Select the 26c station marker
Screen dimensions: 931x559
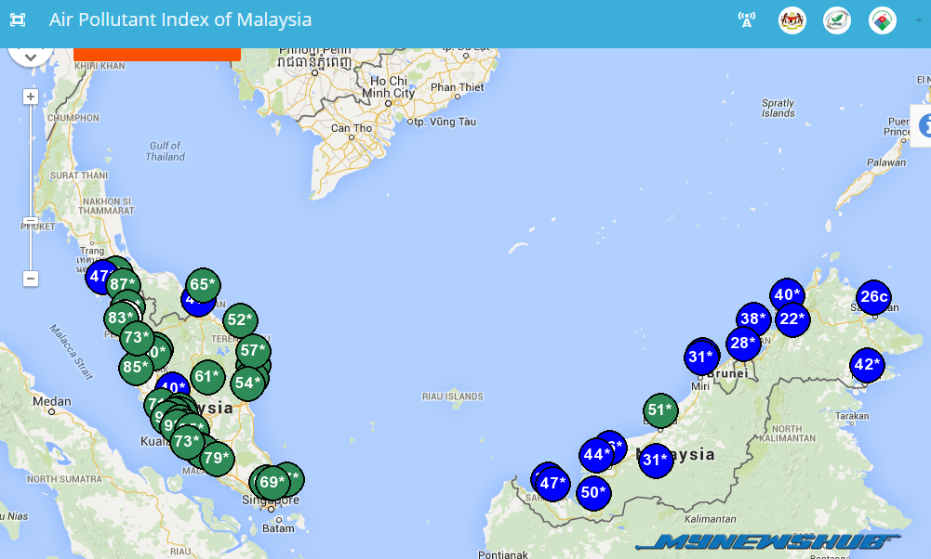[x=873, y=297]
